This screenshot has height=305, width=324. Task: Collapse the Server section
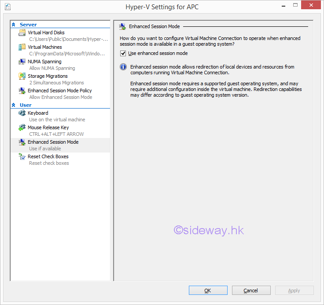pyautogui.click(x=14, y=25)
